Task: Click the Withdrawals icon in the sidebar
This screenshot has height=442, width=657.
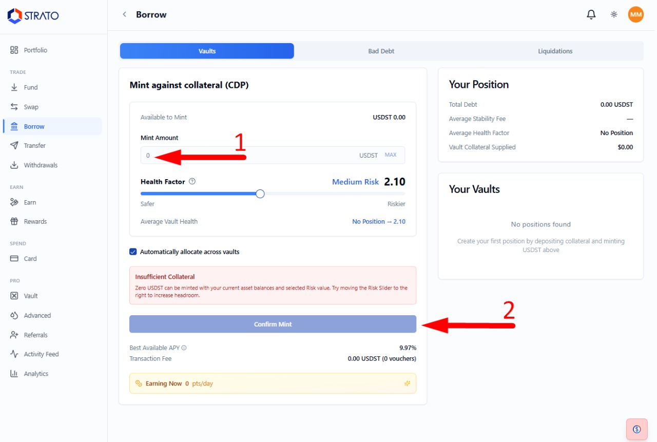Action: tap(14, 165)
